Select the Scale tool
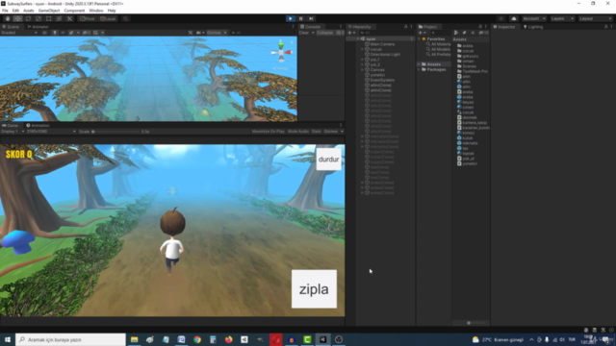The width and height of the screenshot is (616, 346). tap(38, 18)
